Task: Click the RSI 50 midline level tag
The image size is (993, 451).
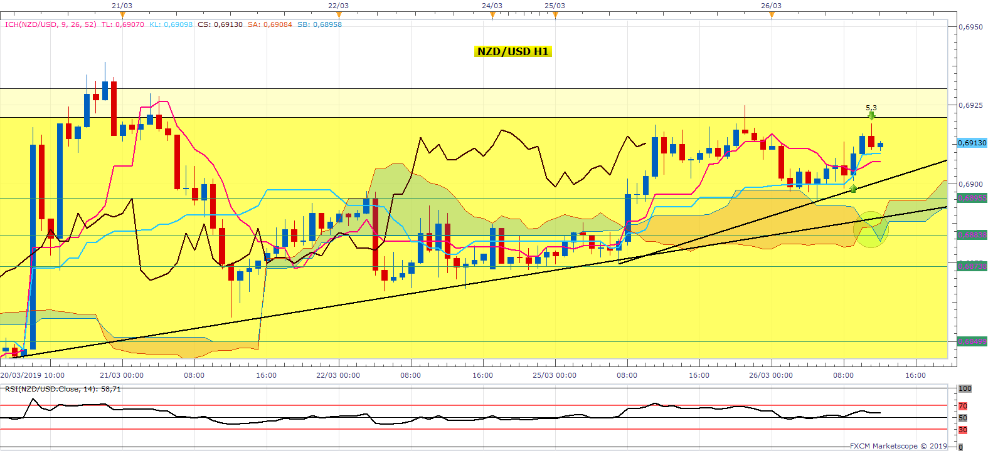Action: point(963,418)
